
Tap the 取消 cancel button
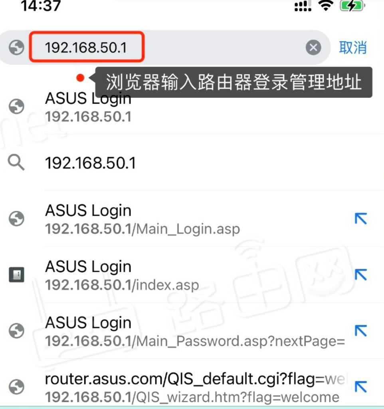click(353, 48)
